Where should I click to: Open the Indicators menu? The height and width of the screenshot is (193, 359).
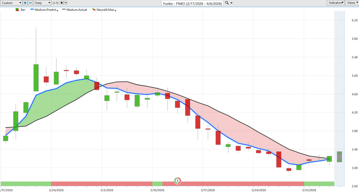pos(336,3)
